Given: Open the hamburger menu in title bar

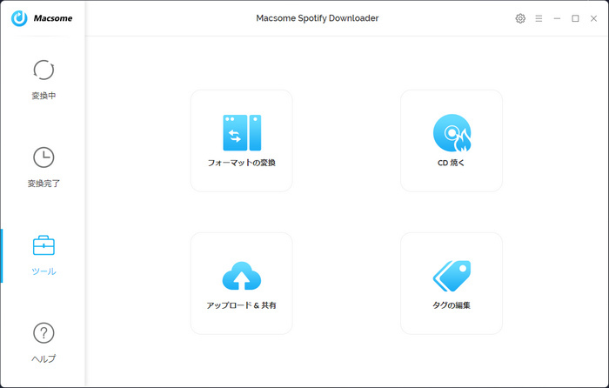Looking at the screenshot, I should tap(539, 18).
